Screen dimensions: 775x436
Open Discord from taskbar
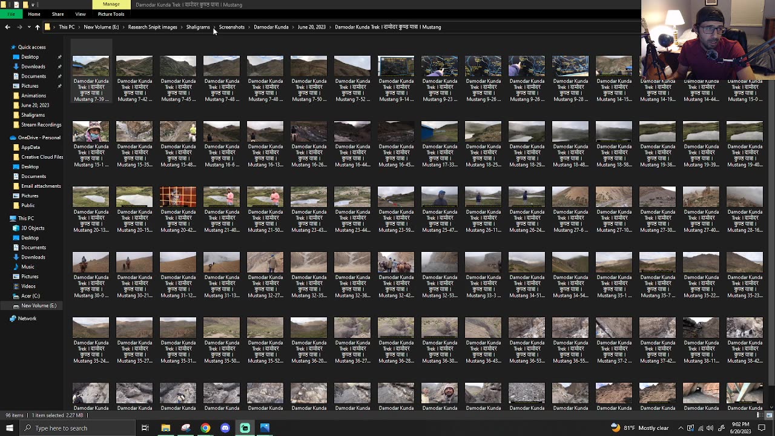point(225,428)
